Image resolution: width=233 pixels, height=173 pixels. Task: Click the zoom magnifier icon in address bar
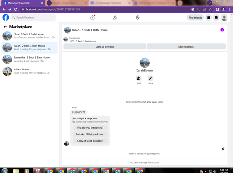(199, 9)
